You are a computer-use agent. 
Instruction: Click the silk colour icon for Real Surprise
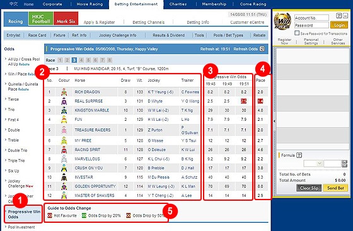point(64,101)
